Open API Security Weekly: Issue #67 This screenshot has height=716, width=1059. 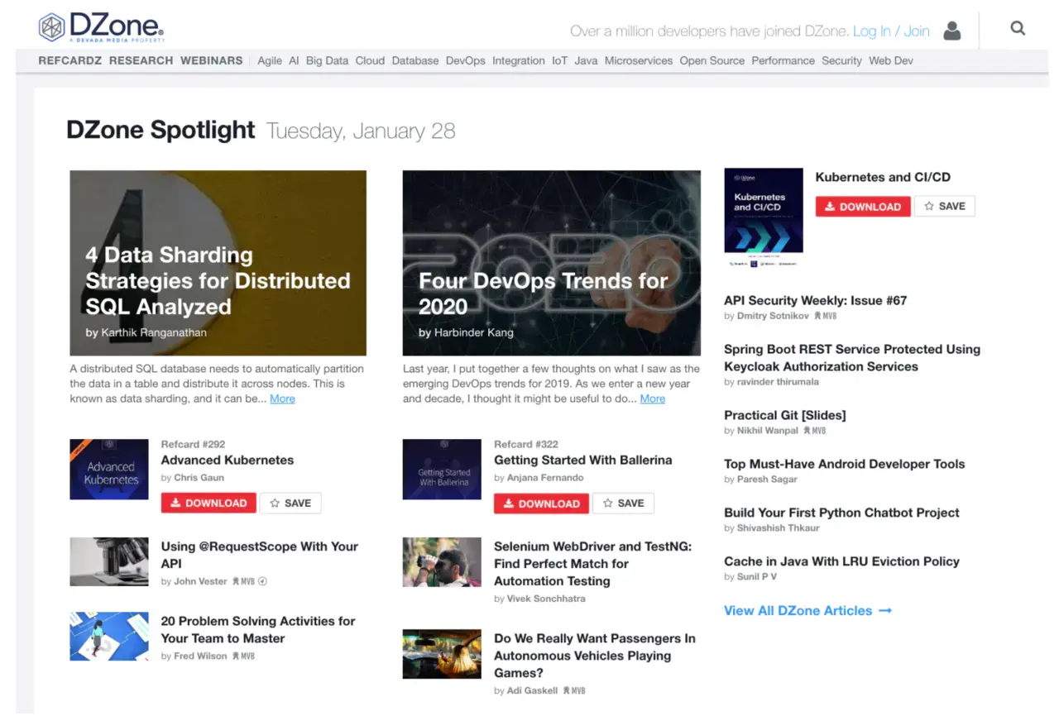pyautogui.click(x=816, y=300)
